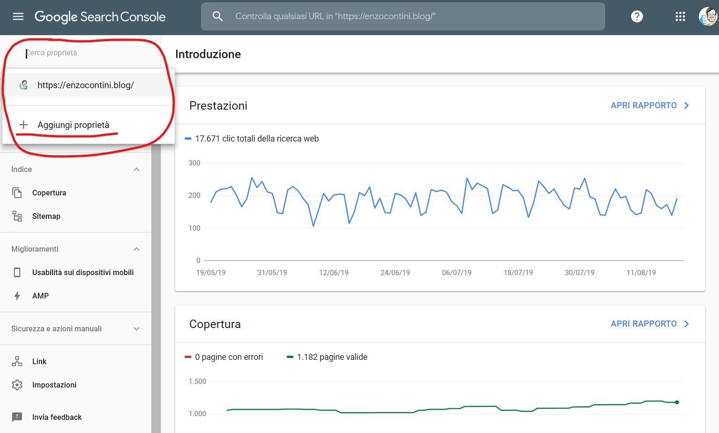Image resolution: width=719 pixels, height=433 pixels.
Task: Choose Aggiungi proprietà from the dropdown
Action: point(73,125)
